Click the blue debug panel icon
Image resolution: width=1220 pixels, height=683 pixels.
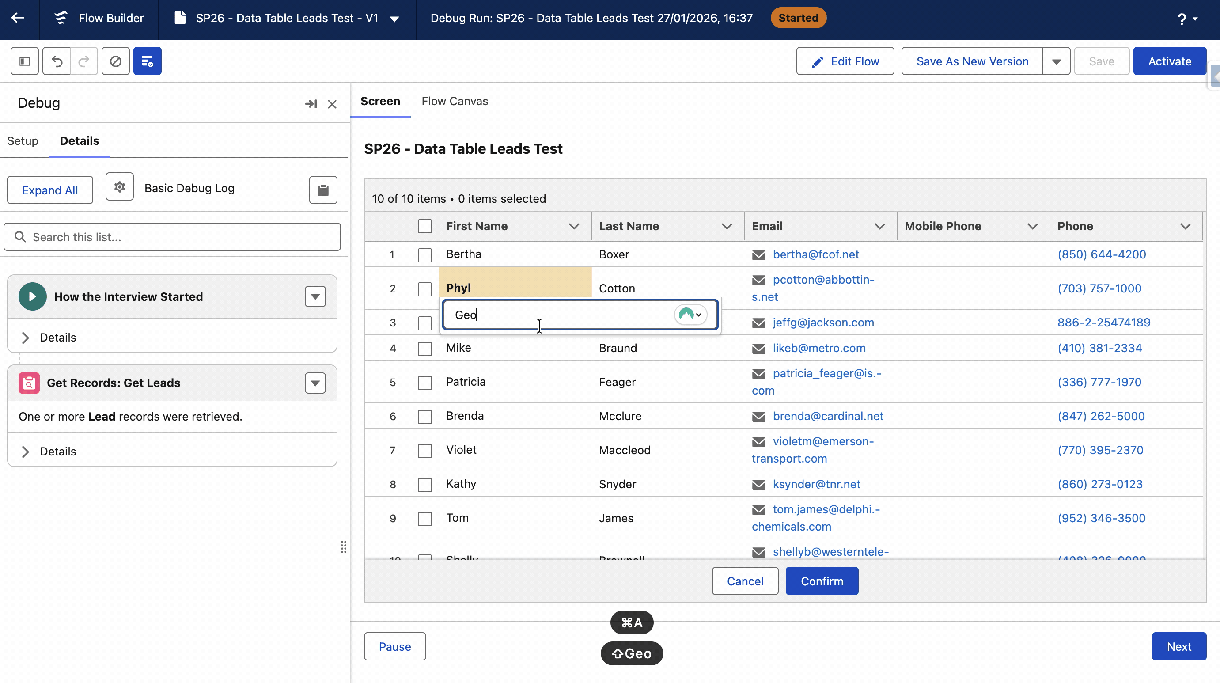[147, 61]
